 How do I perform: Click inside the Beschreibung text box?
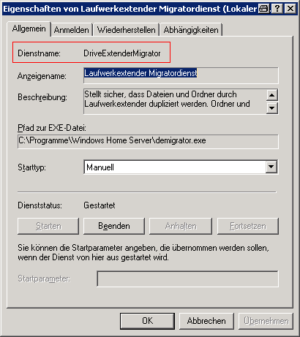pyautogui.click(x=175, y=102)
